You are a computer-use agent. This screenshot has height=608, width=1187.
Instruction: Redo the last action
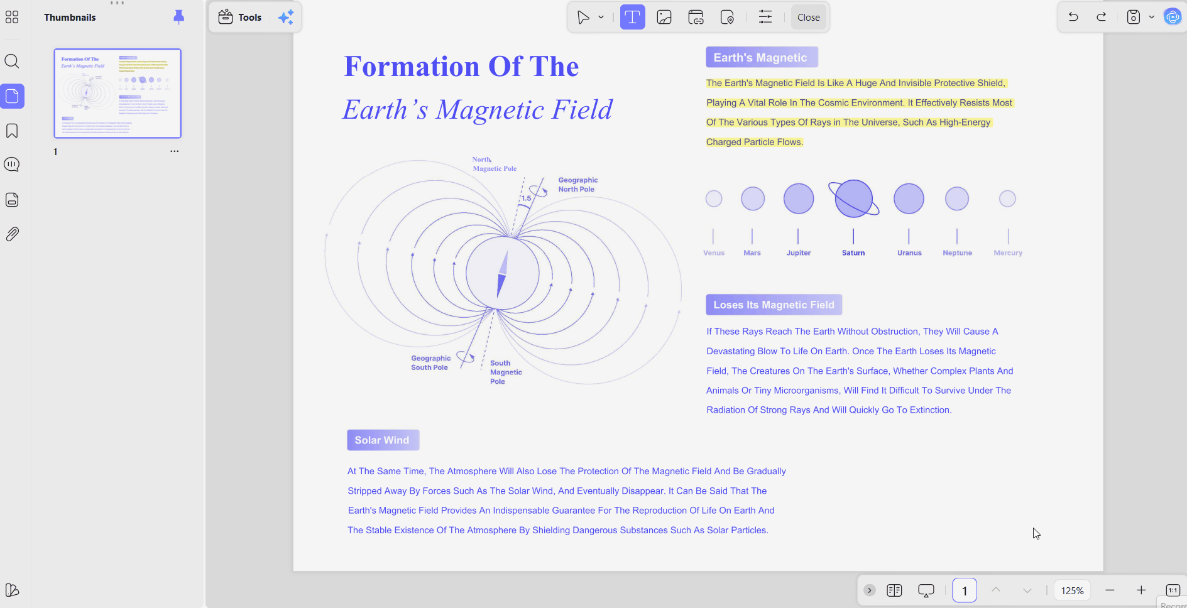[1102, 17]
